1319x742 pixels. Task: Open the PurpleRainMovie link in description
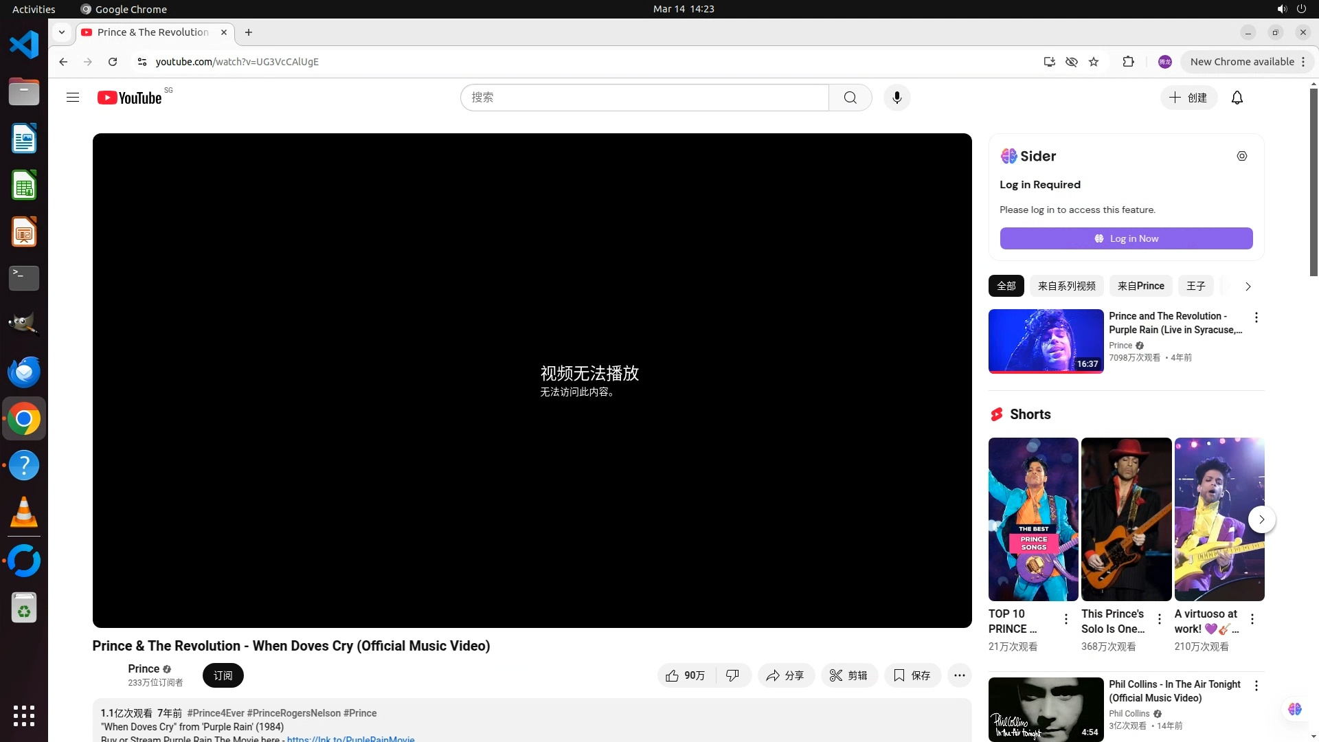point(350,739)
